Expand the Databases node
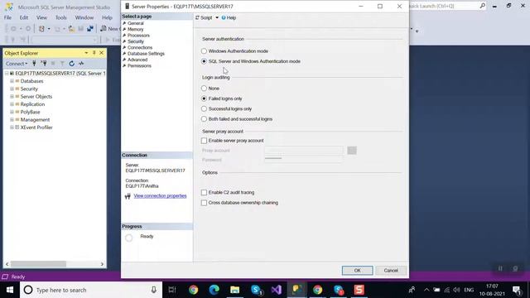530x298 pixels. pos(12,81)
